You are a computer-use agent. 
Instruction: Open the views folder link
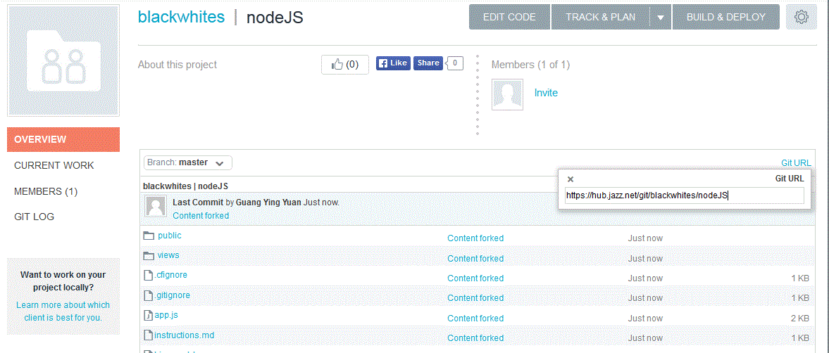(168, 255)
